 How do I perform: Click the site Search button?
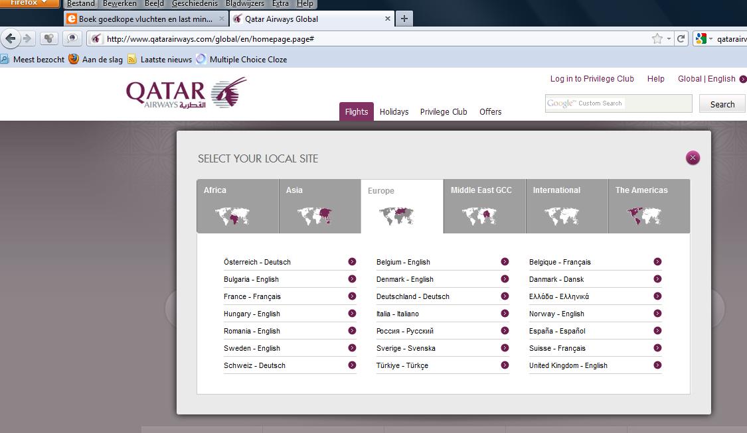tap(722, 104)
